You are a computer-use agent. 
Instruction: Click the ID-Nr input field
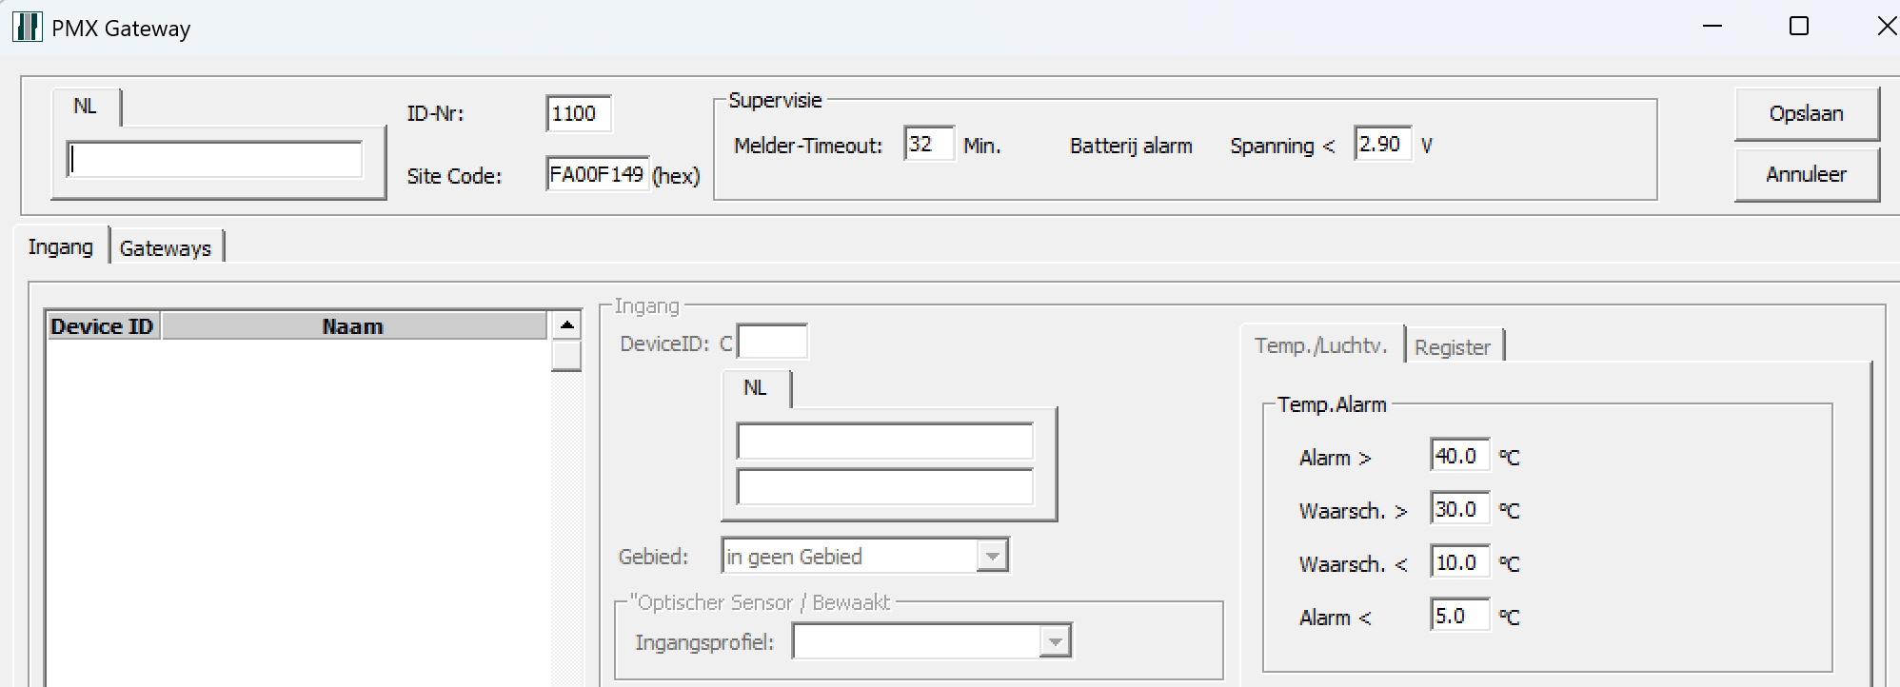pos(578,114)
